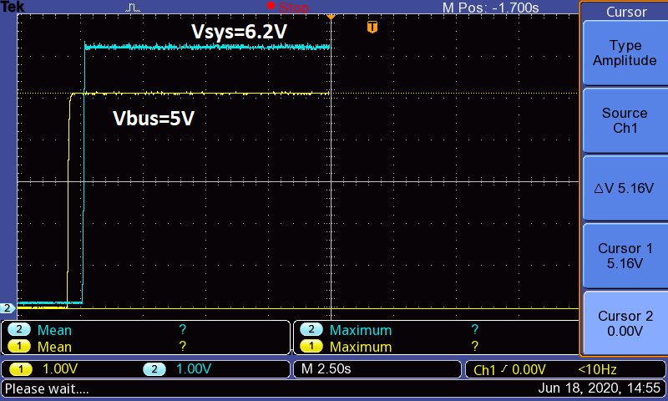Select Cursor 2 0.00V control
The image size is (668, 401).
pyautogui.click(x=625, y=323)
